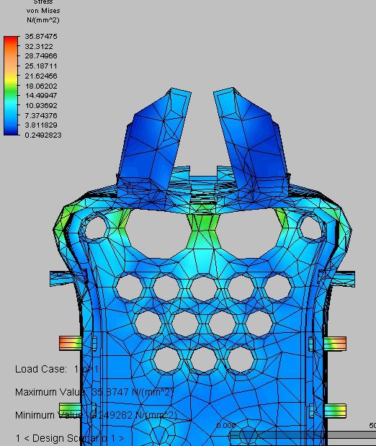Select legend value 3.811829

pos(41,125)
